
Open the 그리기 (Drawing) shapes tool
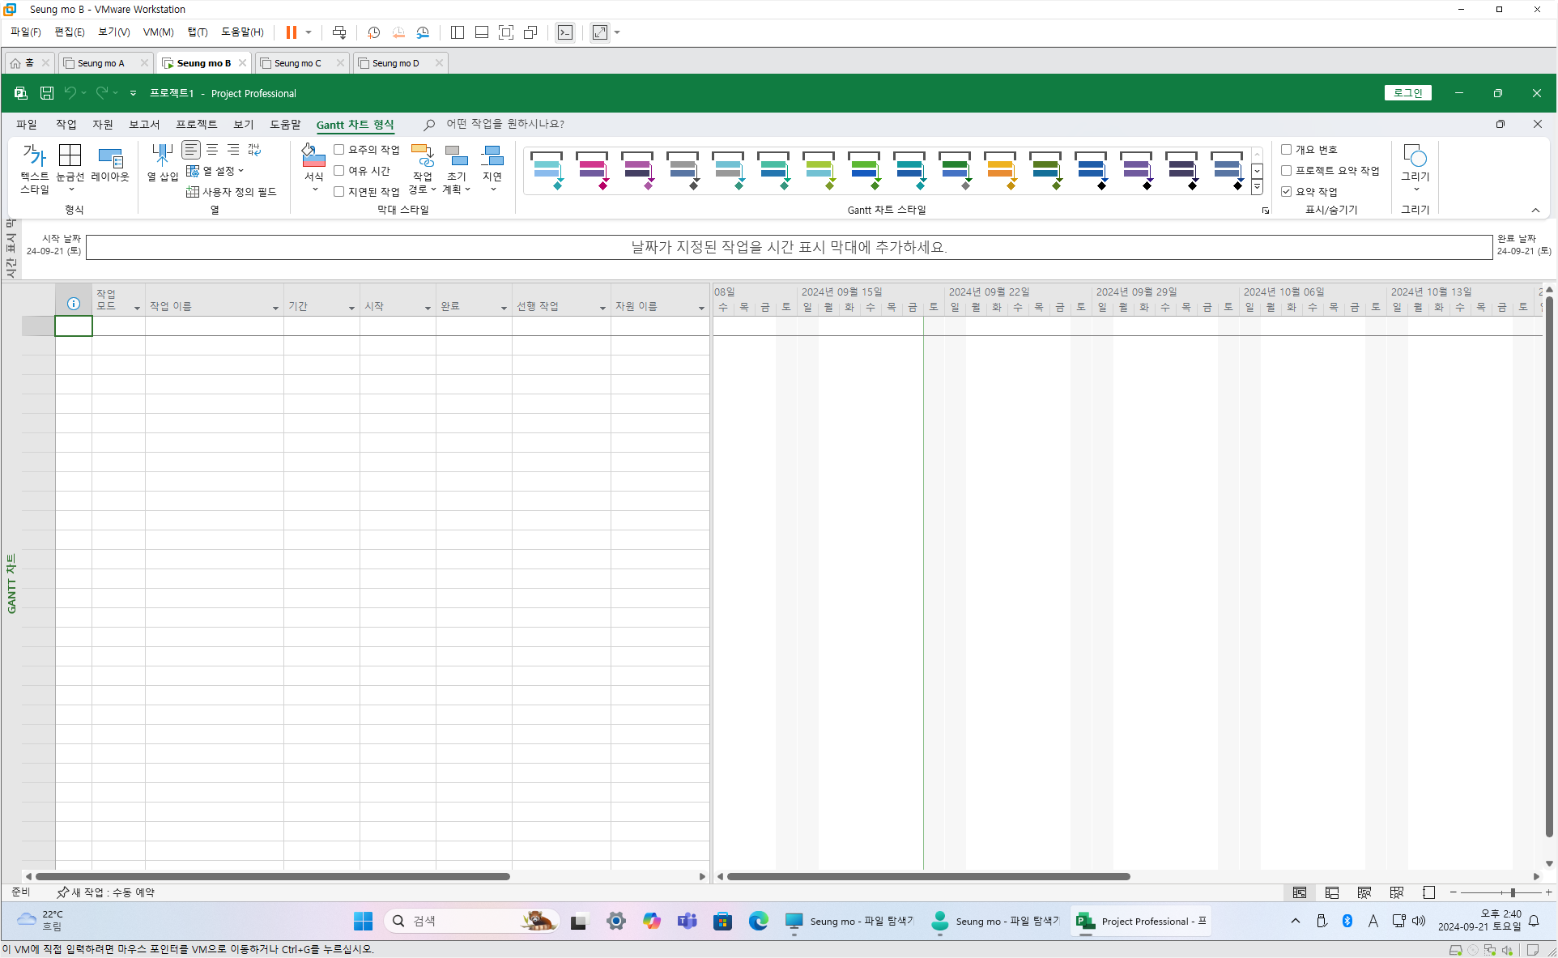tap(1415, 155)
